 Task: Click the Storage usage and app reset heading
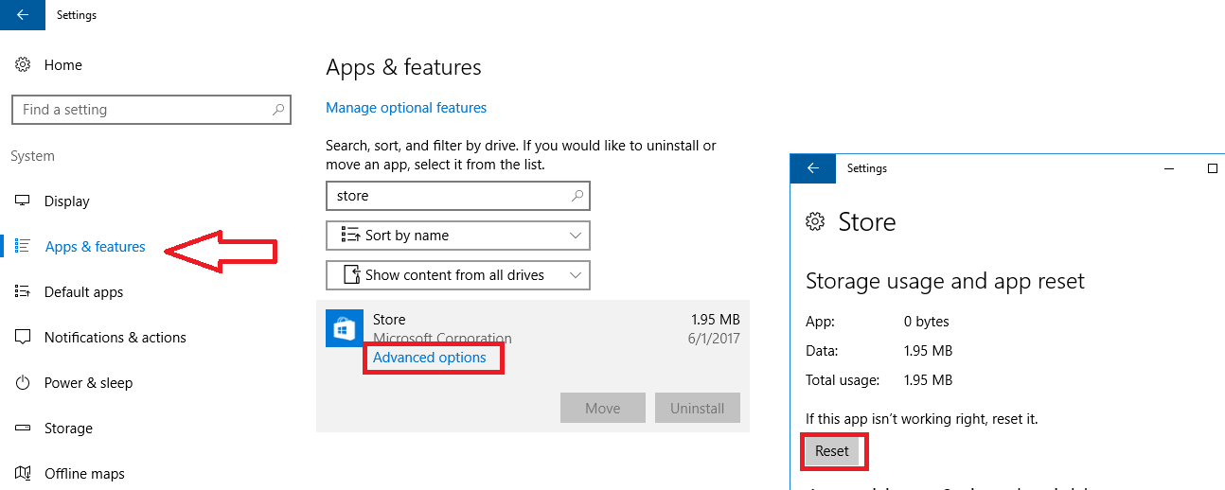coord(945,281)
